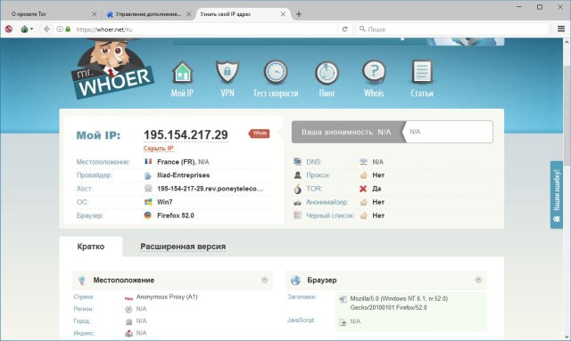Open the Мой IP house icon
Image resolution: width=571 pixels, height=341 pixels.
click(x=182, y=71)
